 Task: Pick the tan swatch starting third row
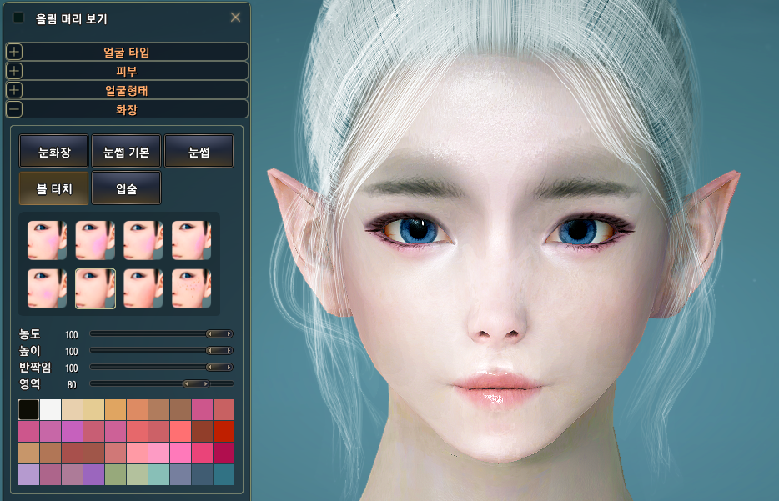29,453
